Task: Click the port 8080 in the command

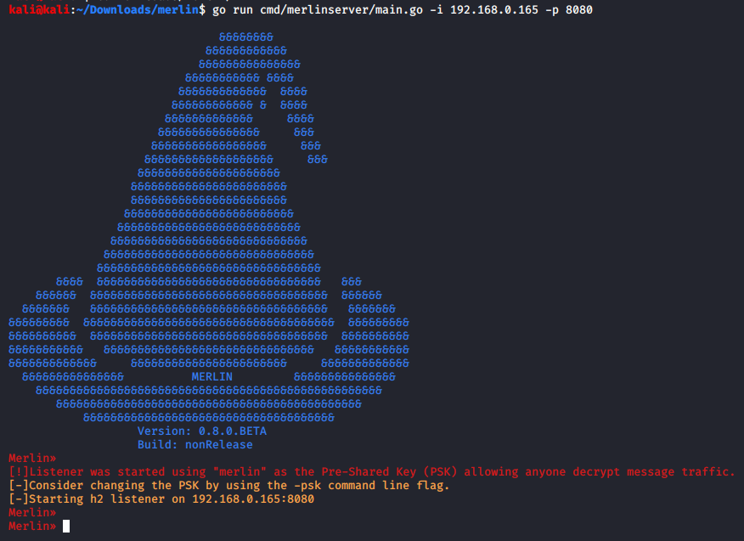Action: (579, 9)
